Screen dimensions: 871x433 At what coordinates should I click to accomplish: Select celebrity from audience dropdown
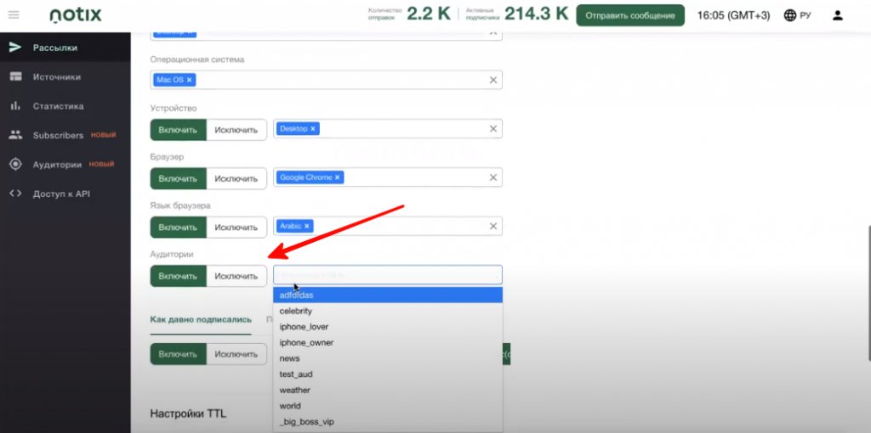coord(296,311)
